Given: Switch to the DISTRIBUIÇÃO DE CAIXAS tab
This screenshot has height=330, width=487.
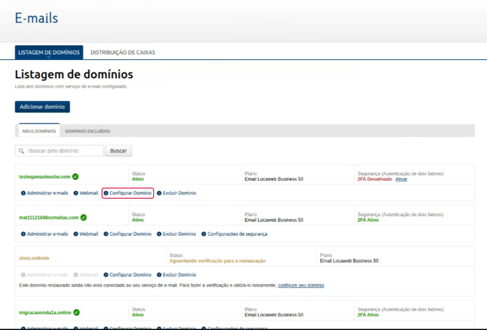Looking at the screenshot, I should (x=123, y=52).
